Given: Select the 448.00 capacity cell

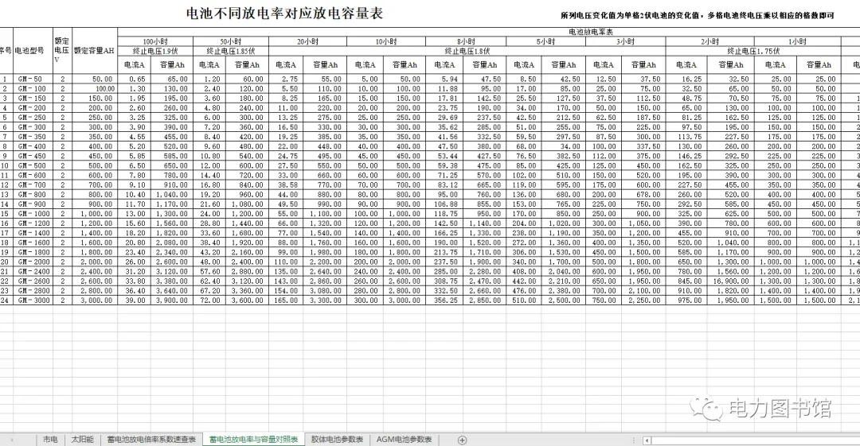Looking at the screenshot, I should [x=325, y=146].
